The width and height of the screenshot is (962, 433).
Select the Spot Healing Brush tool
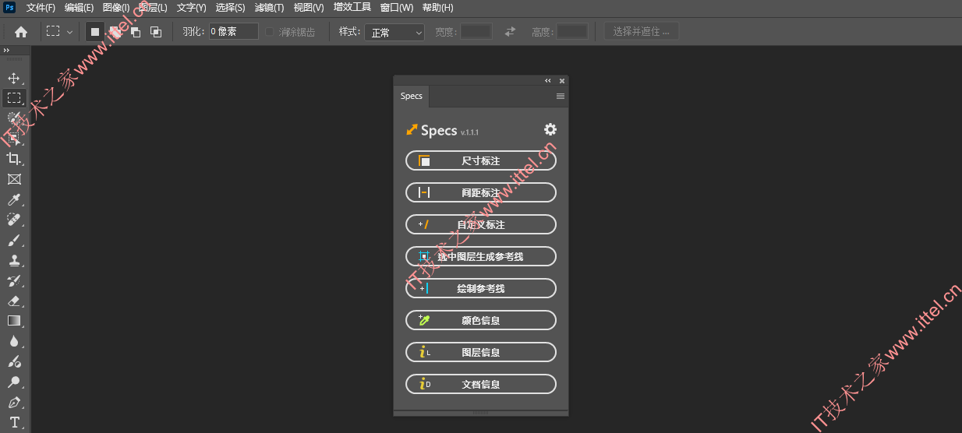14,220
